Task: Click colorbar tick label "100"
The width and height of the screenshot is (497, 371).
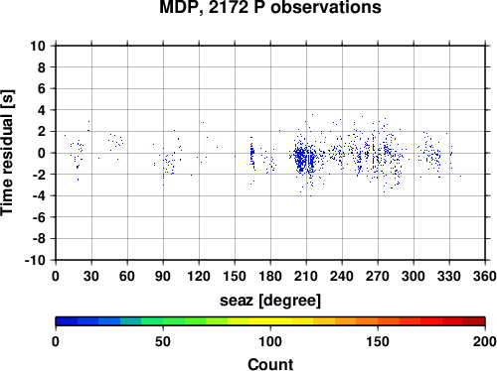Action: 270,341
